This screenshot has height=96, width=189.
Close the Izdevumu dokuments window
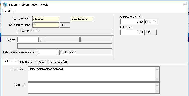pyautogui.click(x=184, y=5)
